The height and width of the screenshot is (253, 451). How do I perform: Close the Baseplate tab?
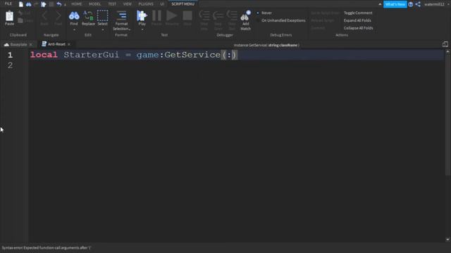click(x=31, y=44)
